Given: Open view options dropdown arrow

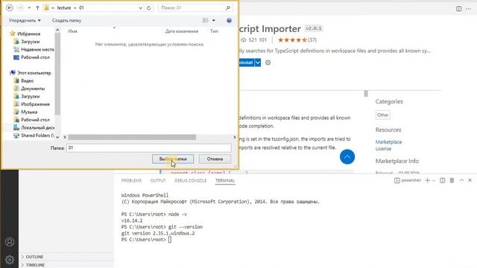Looking at the screenshot, I should click(x=214, y=20).
